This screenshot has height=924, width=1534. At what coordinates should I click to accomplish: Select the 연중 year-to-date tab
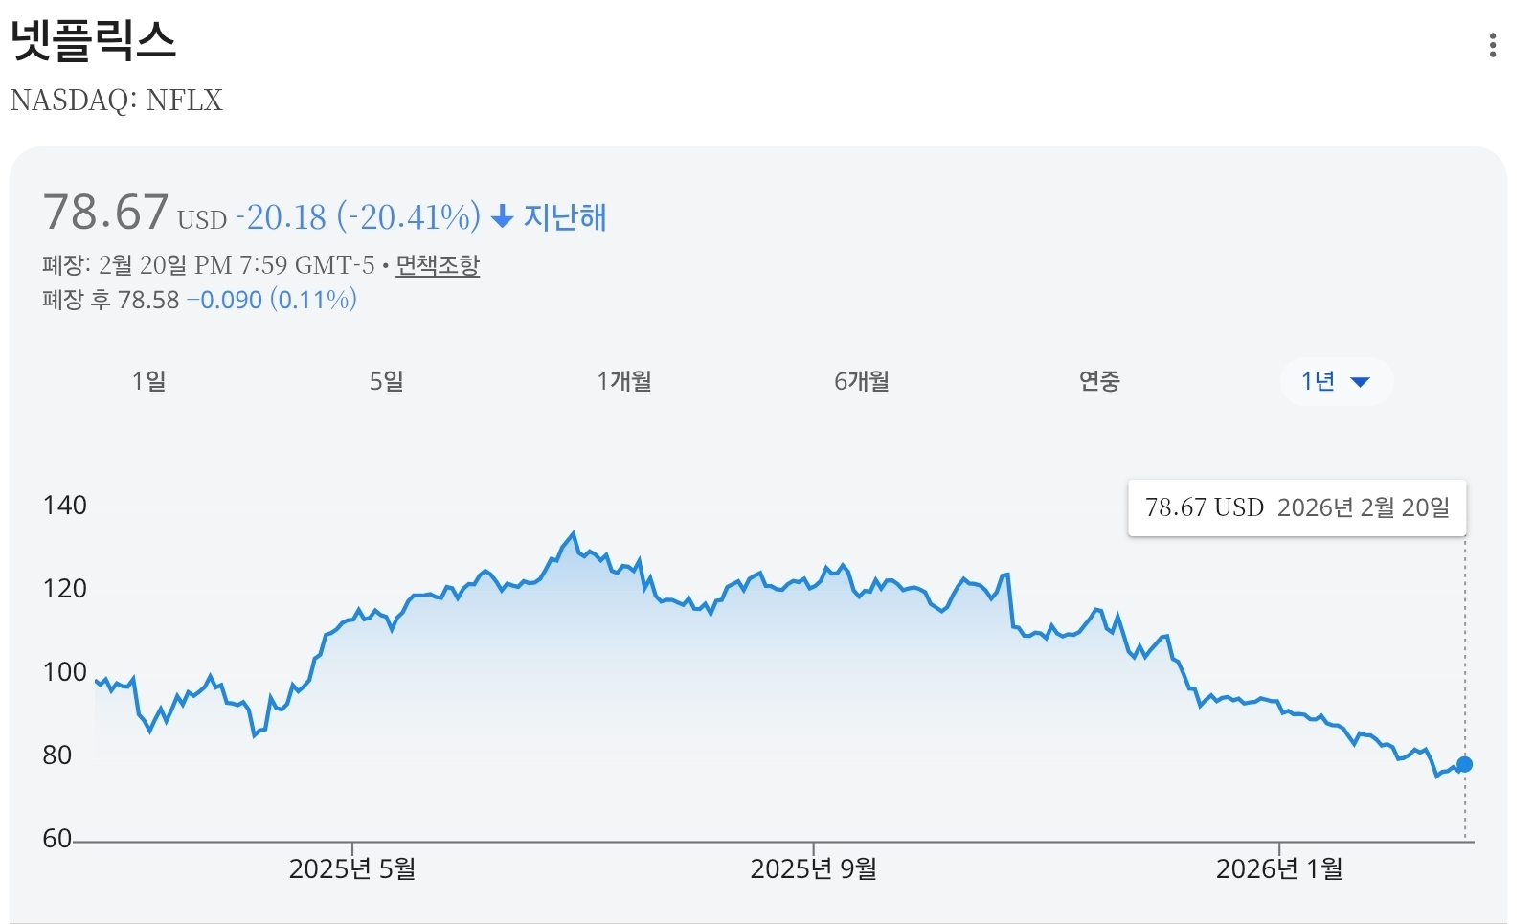[1099, 381]
